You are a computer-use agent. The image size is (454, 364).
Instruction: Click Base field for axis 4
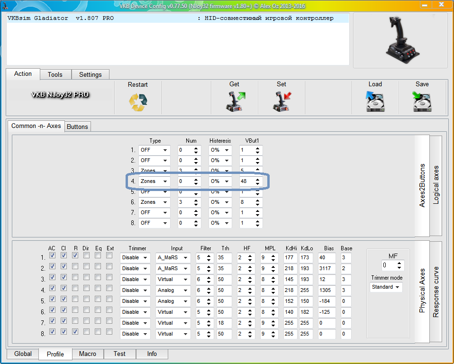click(x=346, y=290)
